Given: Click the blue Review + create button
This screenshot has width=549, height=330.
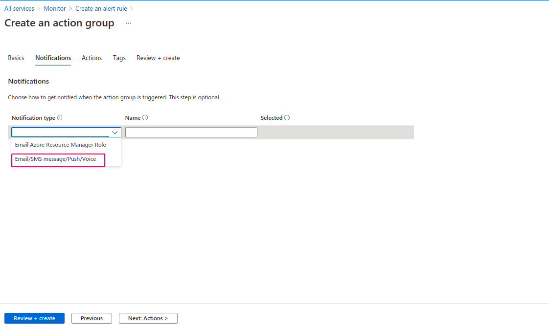Looking at the screenshot, I should coord(34,318).
